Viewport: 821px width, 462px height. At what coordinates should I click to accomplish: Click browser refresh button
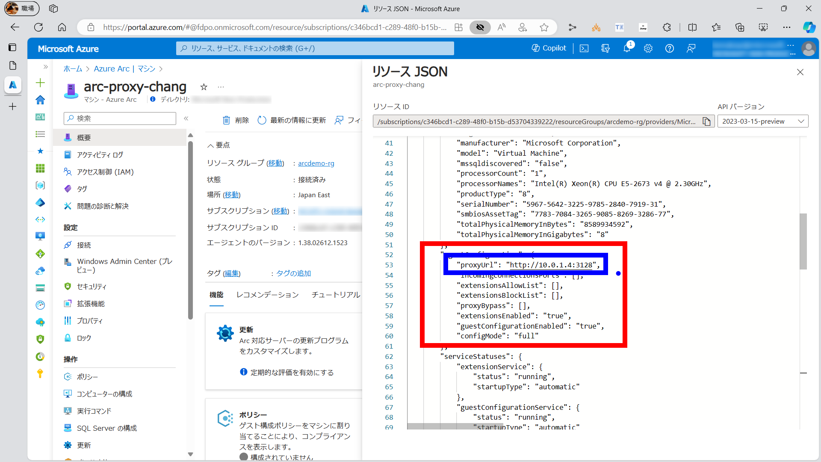tap(38, 27)
